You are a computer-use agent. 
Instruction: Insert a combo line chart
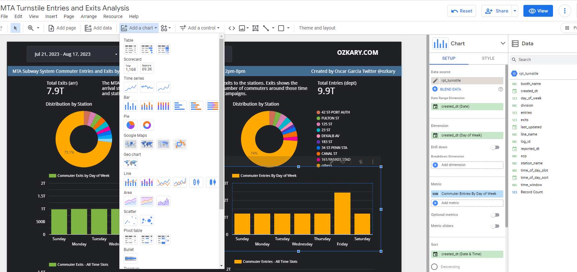tap(131, 182)
